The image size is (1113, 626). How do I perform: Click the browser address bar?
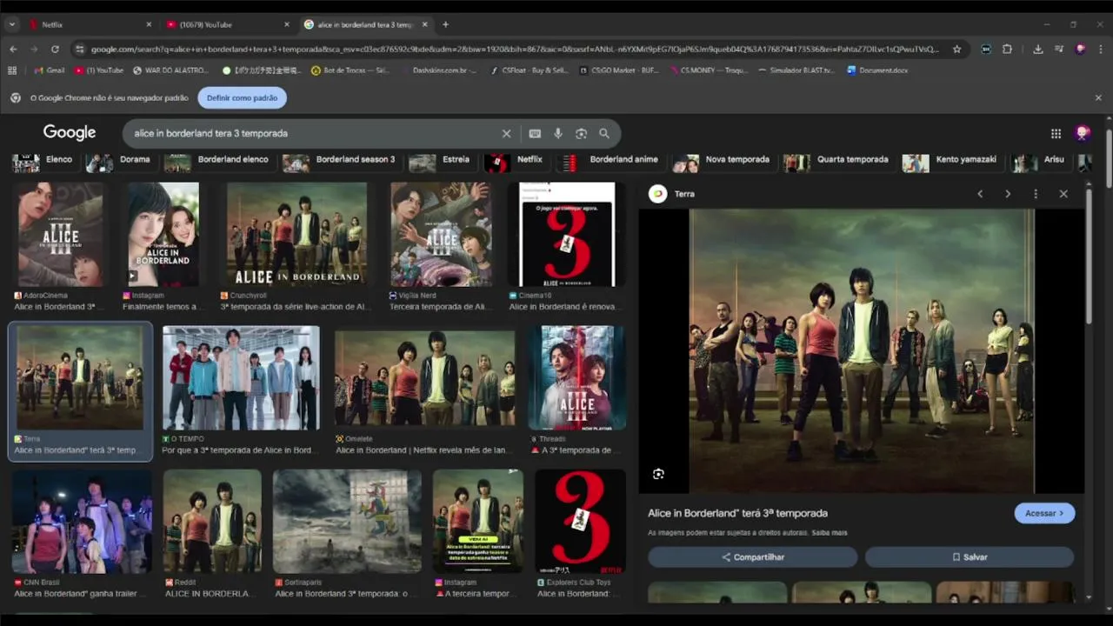513,50
